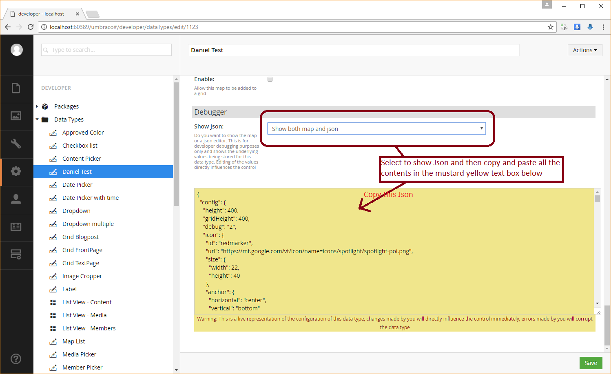
Task: Click the JS extension icon in toolbar
Action: 564,27
